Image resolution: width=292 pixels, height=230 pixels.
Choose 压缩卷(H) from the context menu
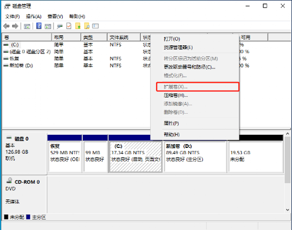[x=175, y=95]
